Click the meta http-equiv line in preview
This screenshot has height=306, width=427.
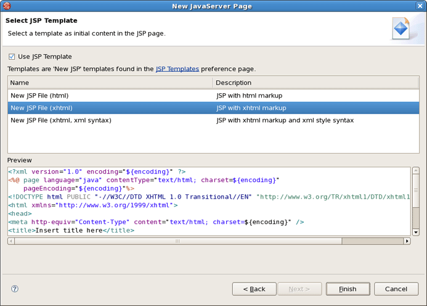[156, 221]
